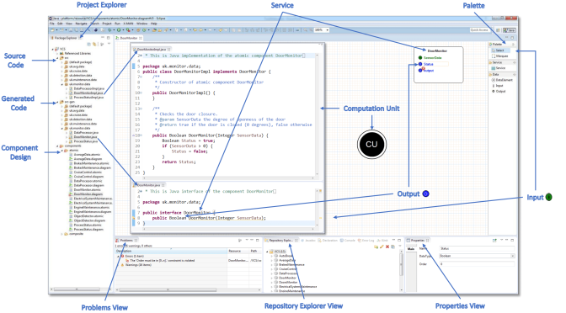The image size is (566, 313).
Task: Choose the Output palette tool
Action: click(499, 92)
